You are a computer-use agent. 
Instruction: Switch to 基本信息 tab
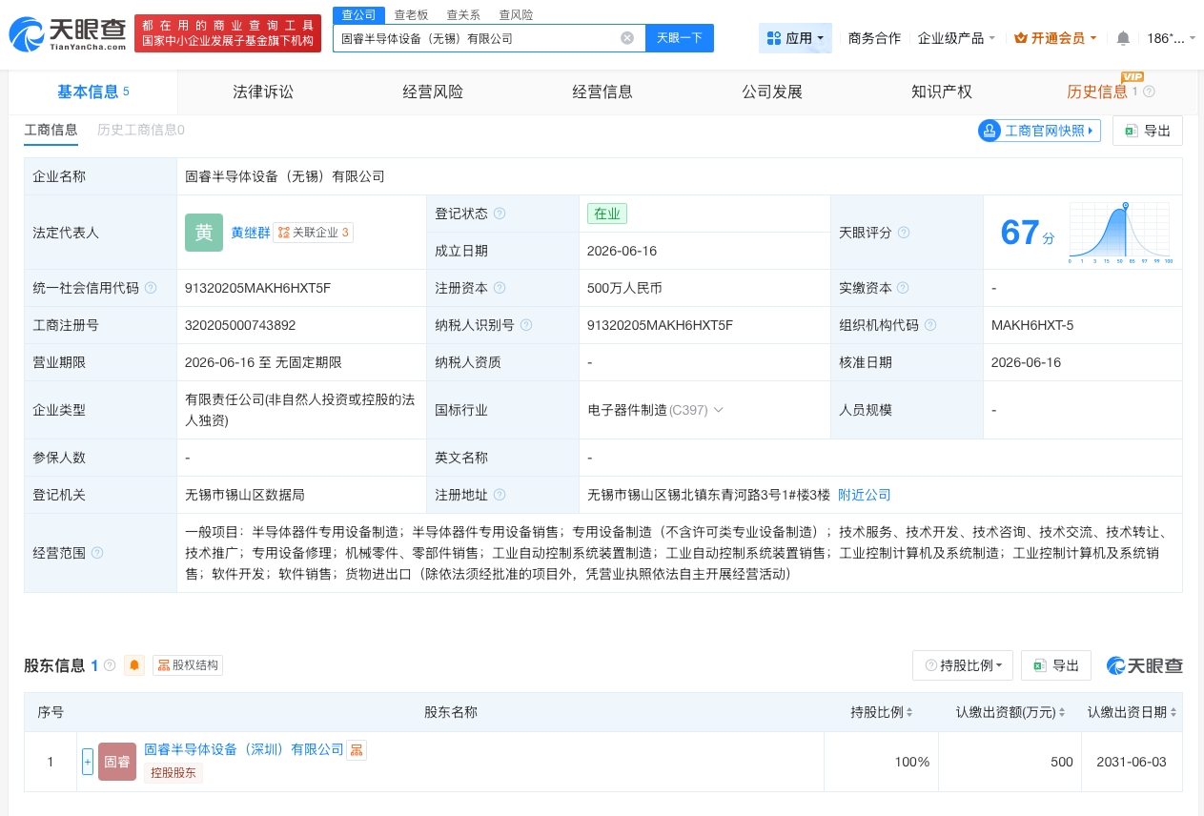pyautogui.click(x=93, y=92)
